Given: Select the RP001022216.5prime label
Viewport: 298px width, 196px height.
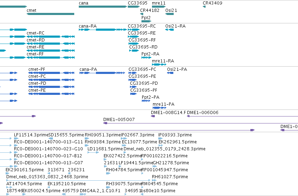Looking at the screenshot, I should coord(165,156).
